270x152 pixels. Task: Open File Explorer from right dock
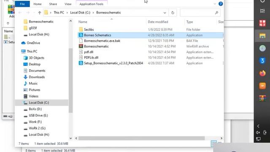(x=262, y=35)
